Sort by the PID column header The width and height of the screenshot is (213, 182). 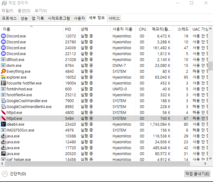[x=71, y=29]
